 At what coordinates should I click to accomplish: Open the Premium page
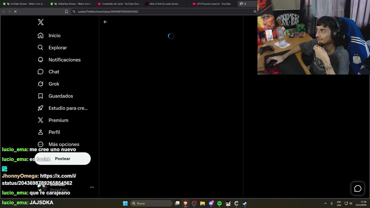point(53,120)
